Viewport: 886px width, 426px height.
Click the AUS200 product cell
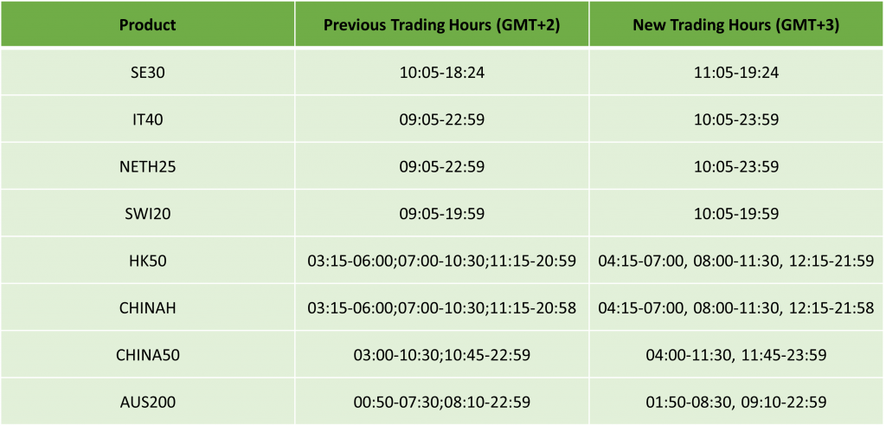tap(147, 402)
